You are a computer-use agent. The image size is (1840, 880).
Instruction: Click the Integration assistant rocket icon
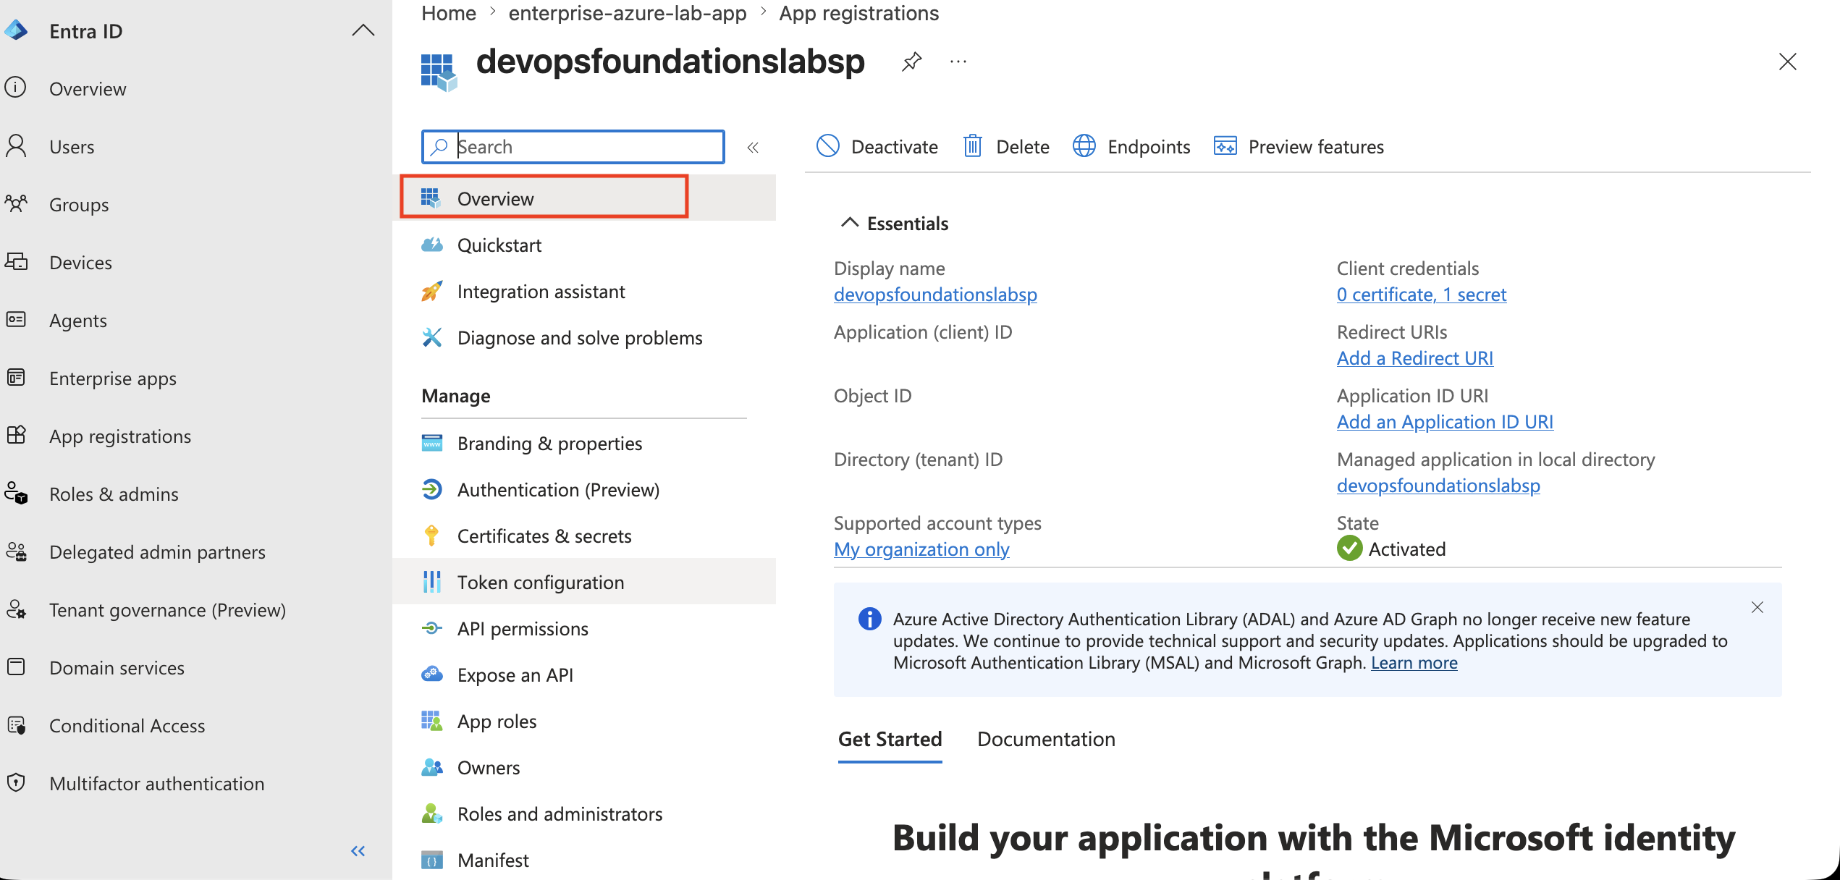click(432, 291)
